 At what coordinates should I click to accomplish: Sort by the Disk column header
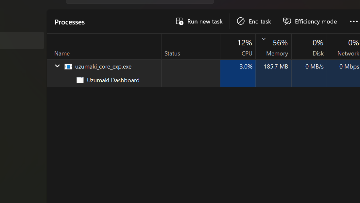pos(309,47)
